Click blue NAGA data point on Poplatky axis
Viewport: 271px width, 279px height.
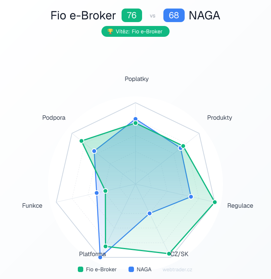coord(135,119)
